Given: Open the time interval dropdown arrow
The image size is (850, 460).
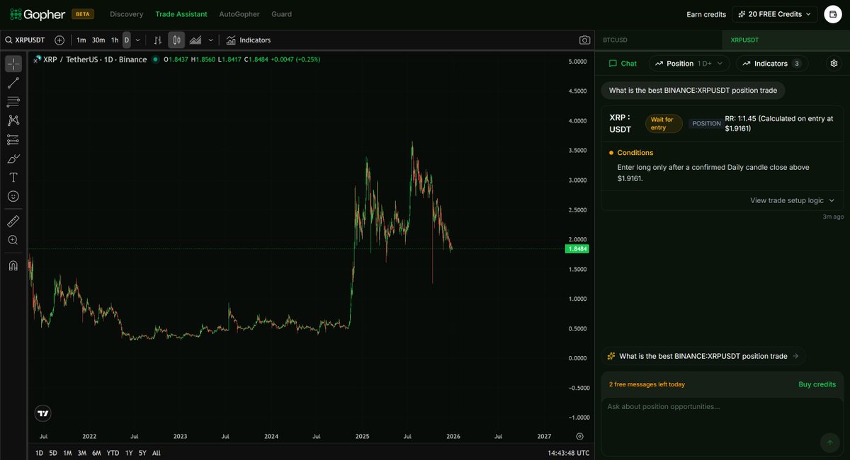Looking at the screenshot, I should [137, 40].
